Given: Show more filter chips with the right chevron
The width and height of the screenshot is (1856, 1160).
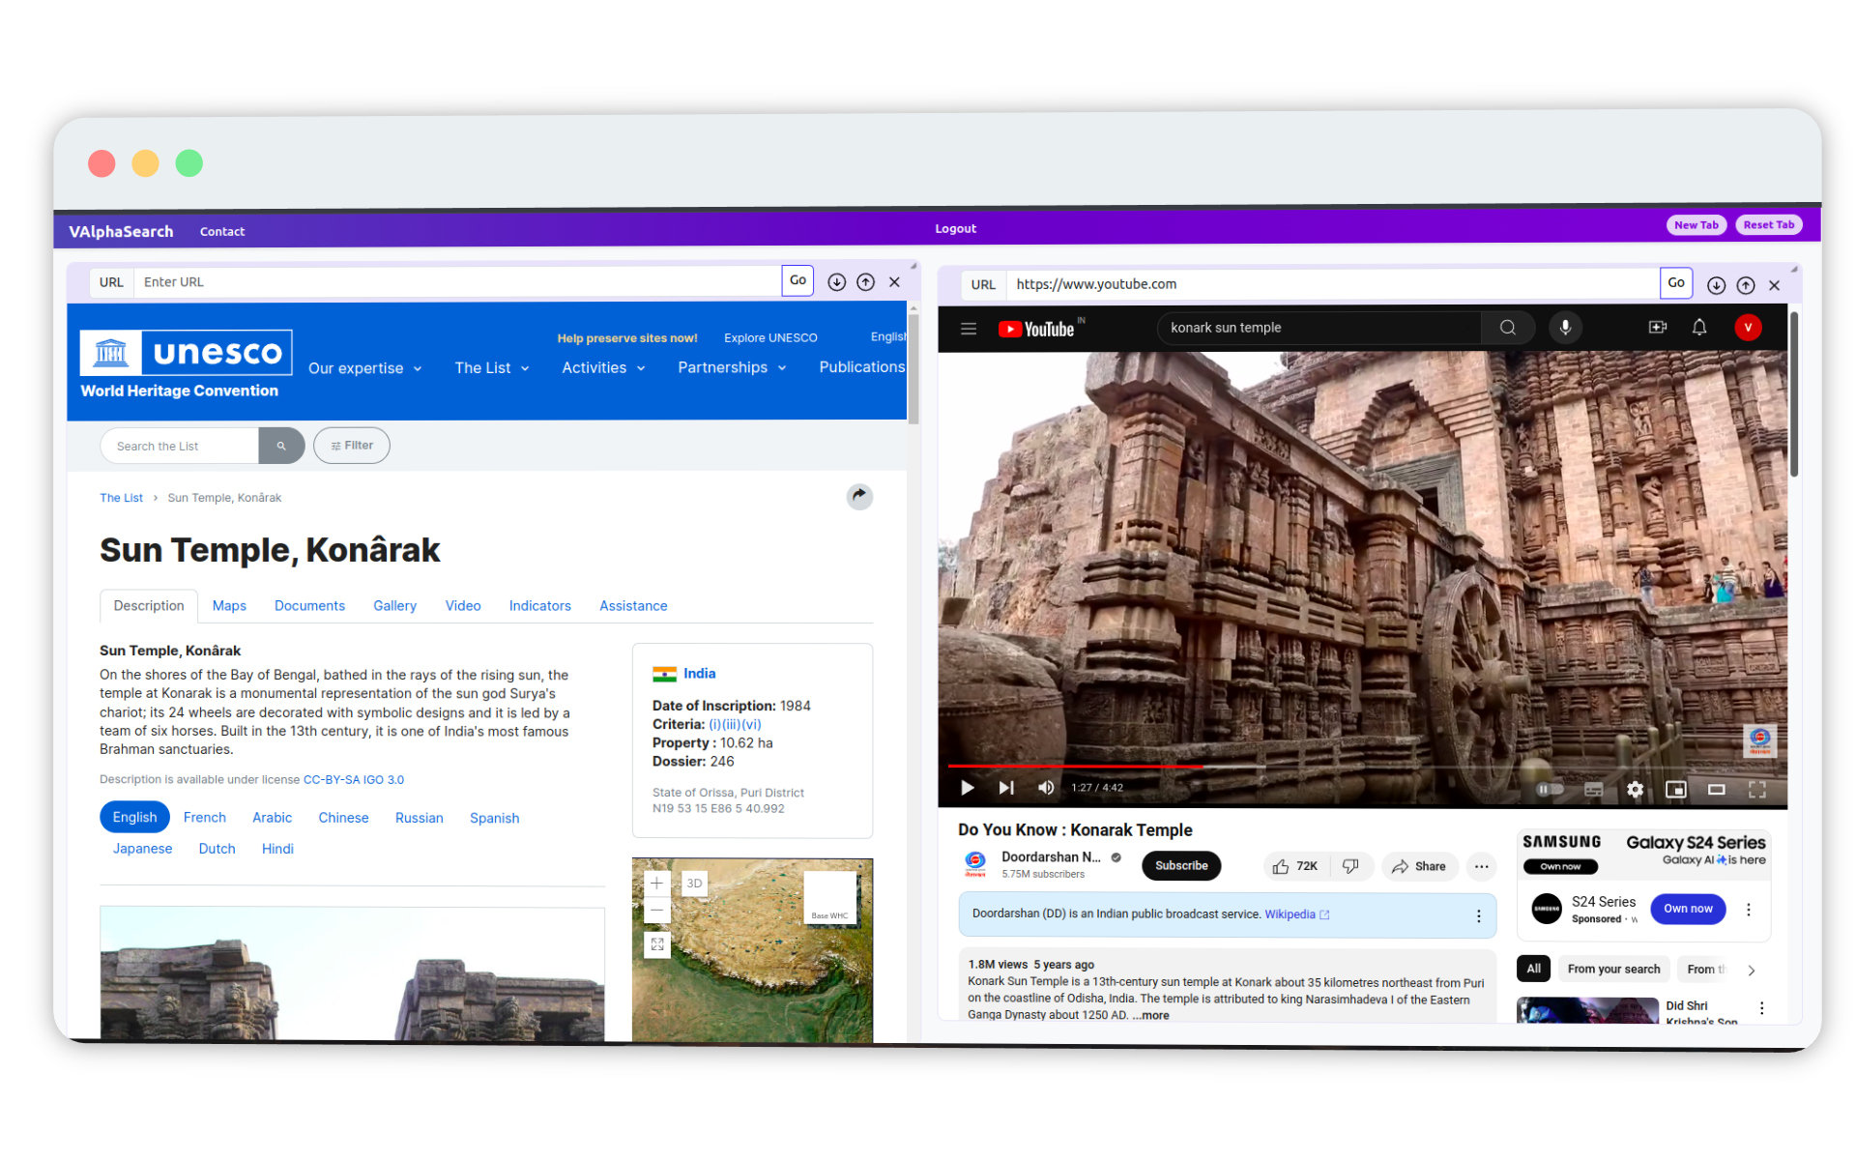Looking at the screenshot, I should click(x=1751, y=971).
